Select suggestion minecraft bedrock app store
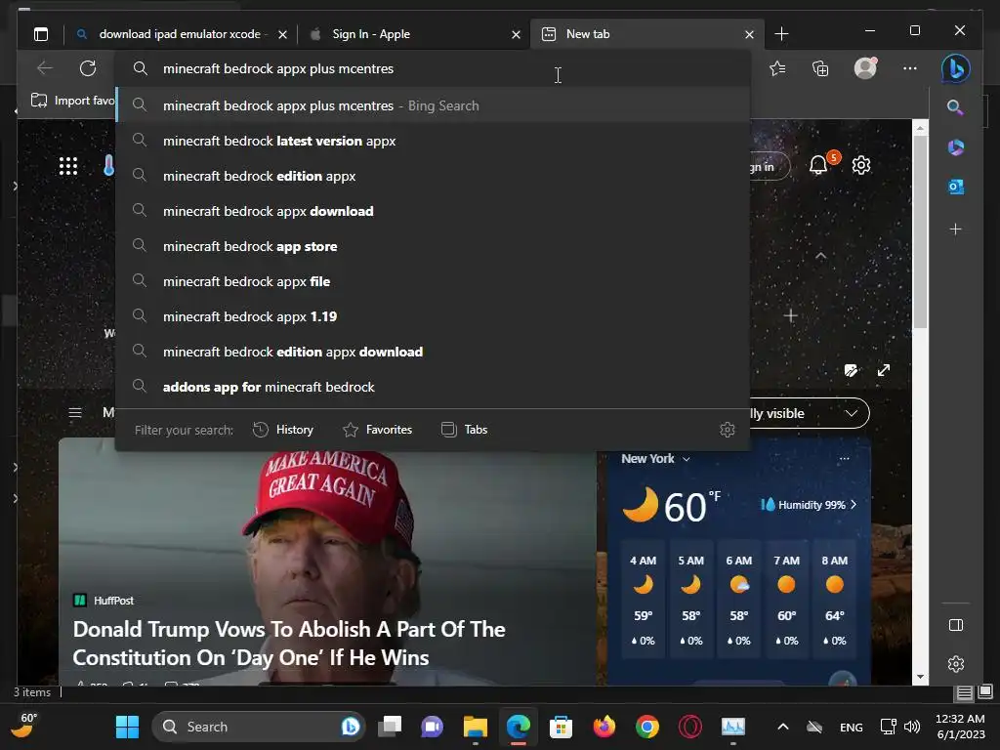 [x=433, y=246]
